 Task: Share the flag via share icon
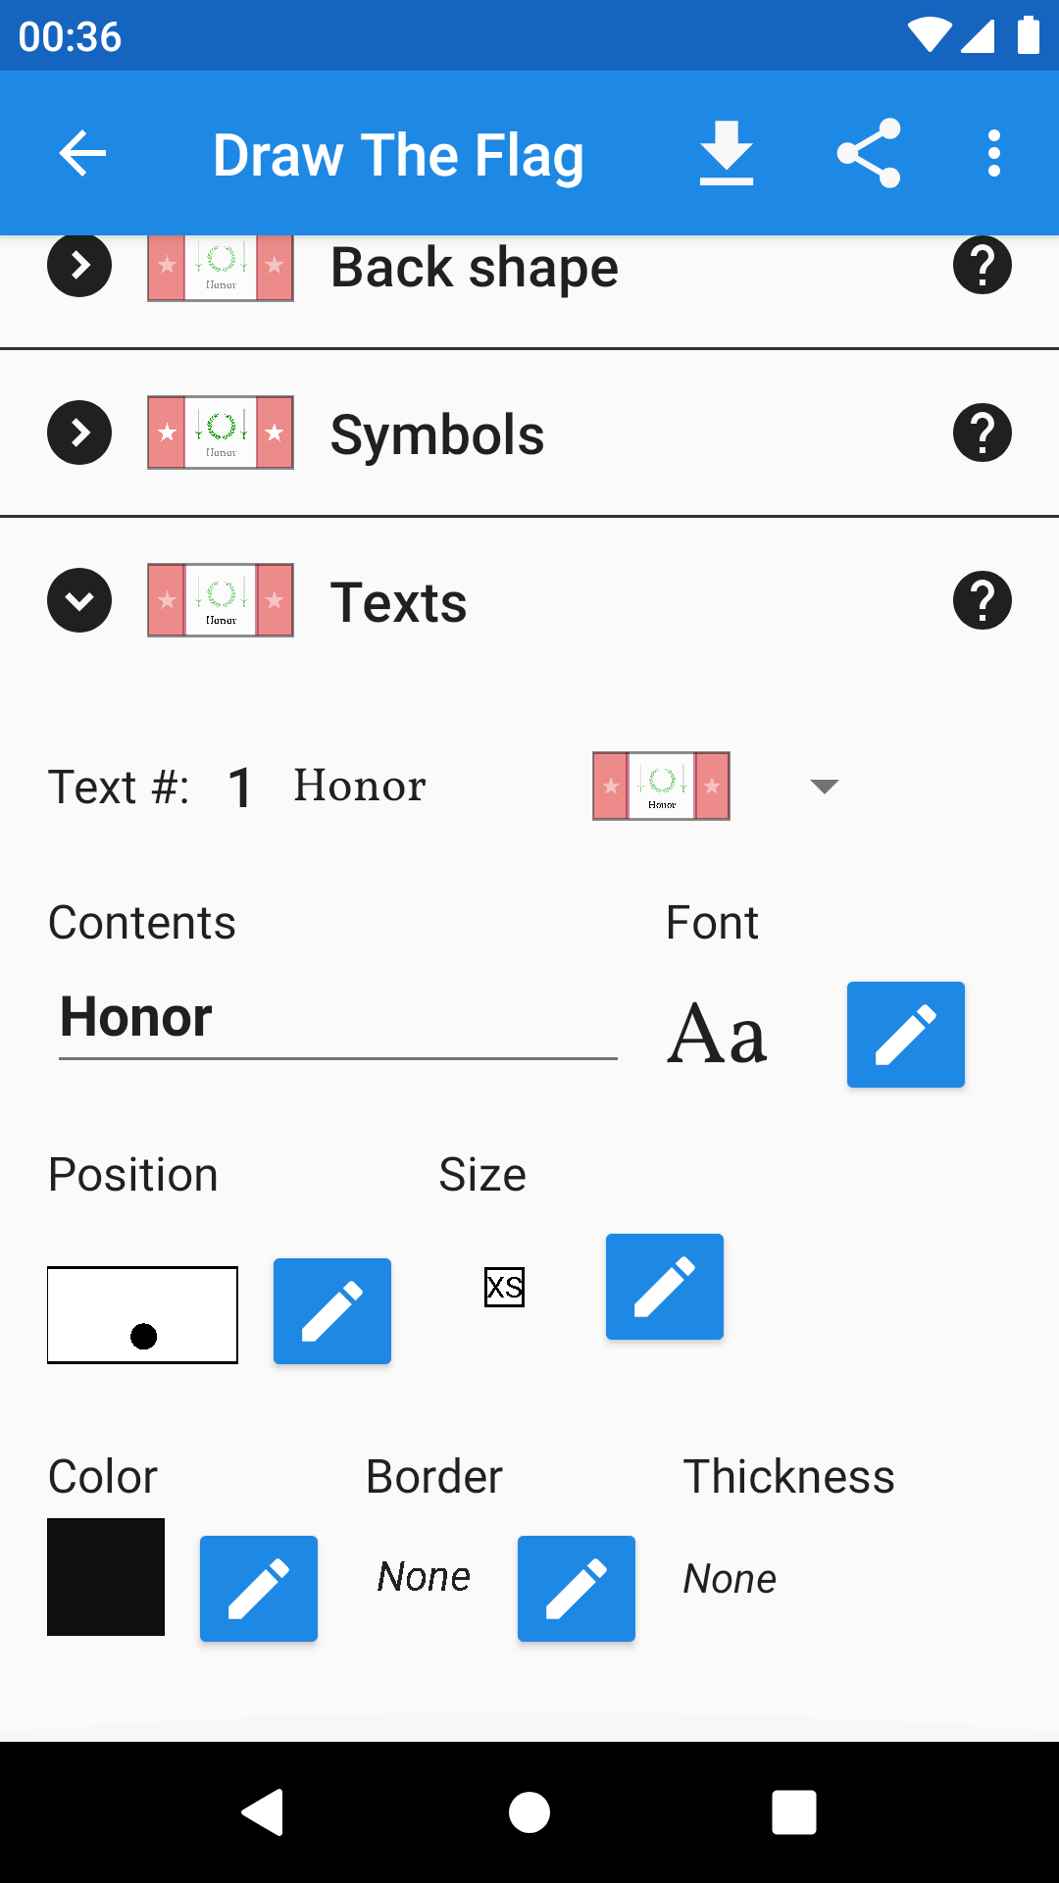coord(869,153)
